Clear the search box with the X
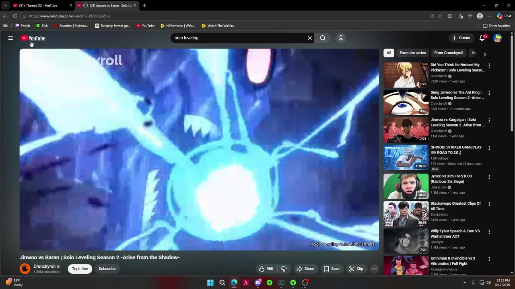515x289 pixels. (310, 38)
